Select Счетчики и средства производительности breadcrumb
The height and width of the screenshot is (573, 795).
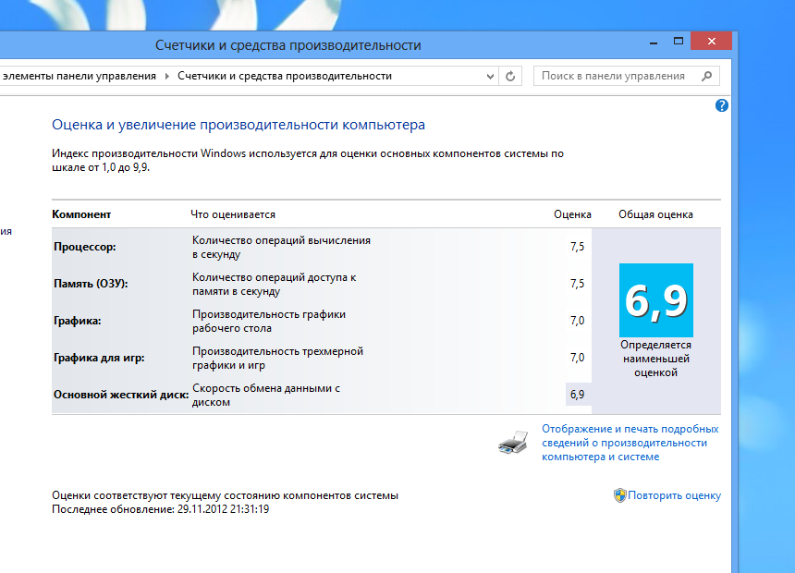pyautogui.click(x=285, y=76)
